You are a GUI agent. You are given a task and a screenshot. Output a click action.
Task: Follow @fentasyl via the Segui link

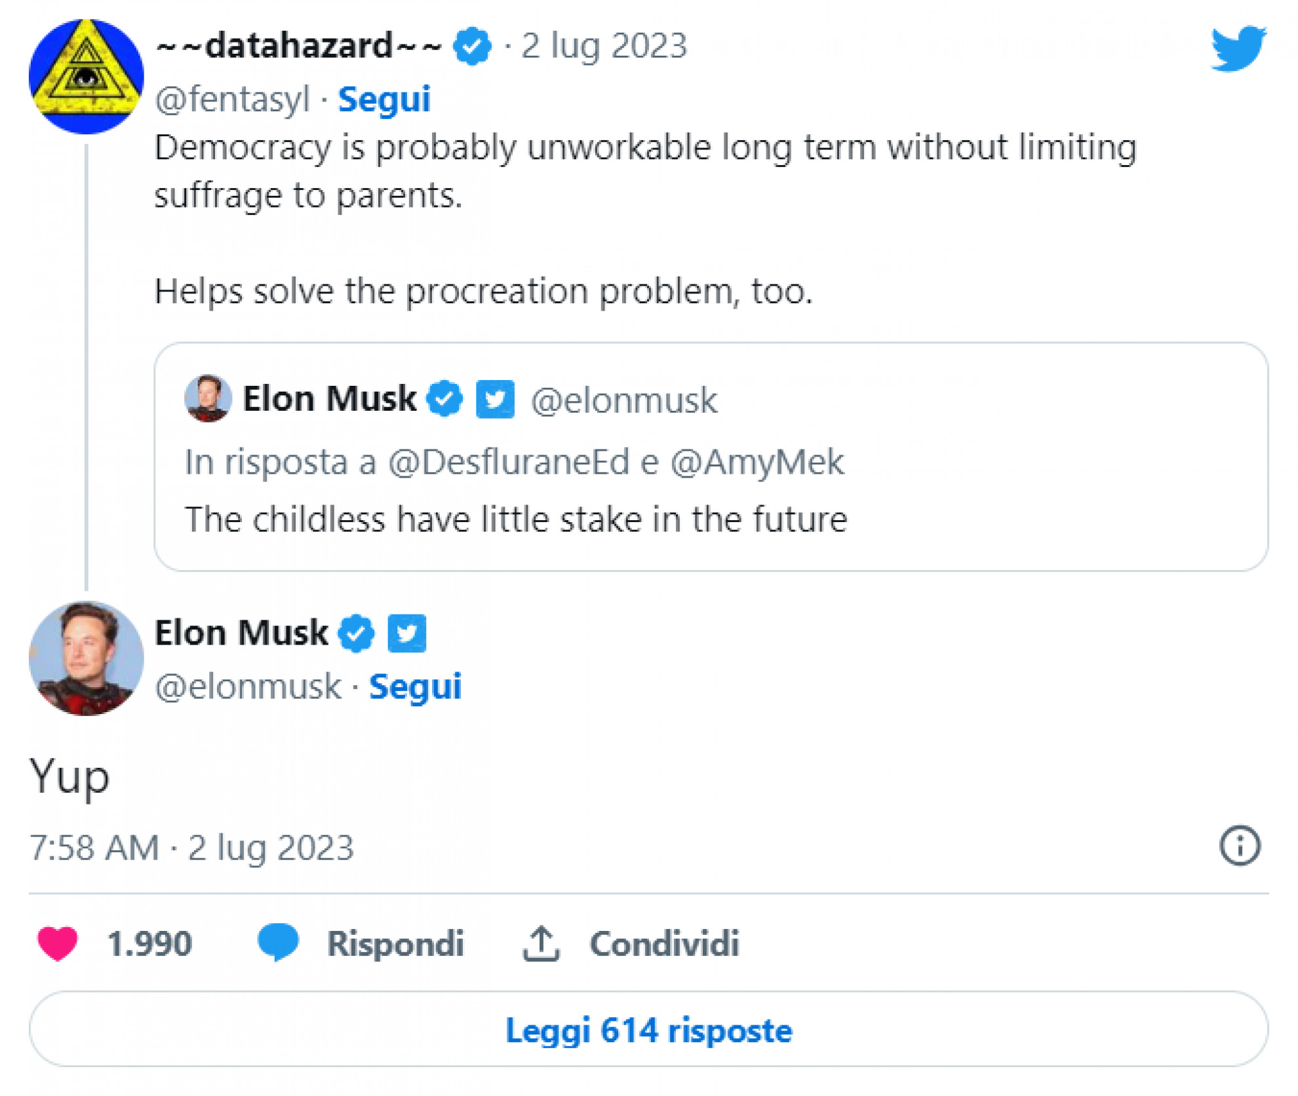pos(384,100)
